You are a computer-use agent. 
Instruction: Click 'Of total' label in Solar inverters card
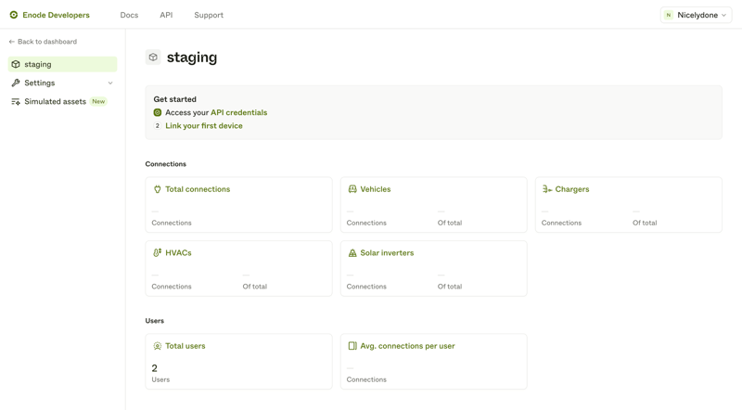click(x=450, y=287)
